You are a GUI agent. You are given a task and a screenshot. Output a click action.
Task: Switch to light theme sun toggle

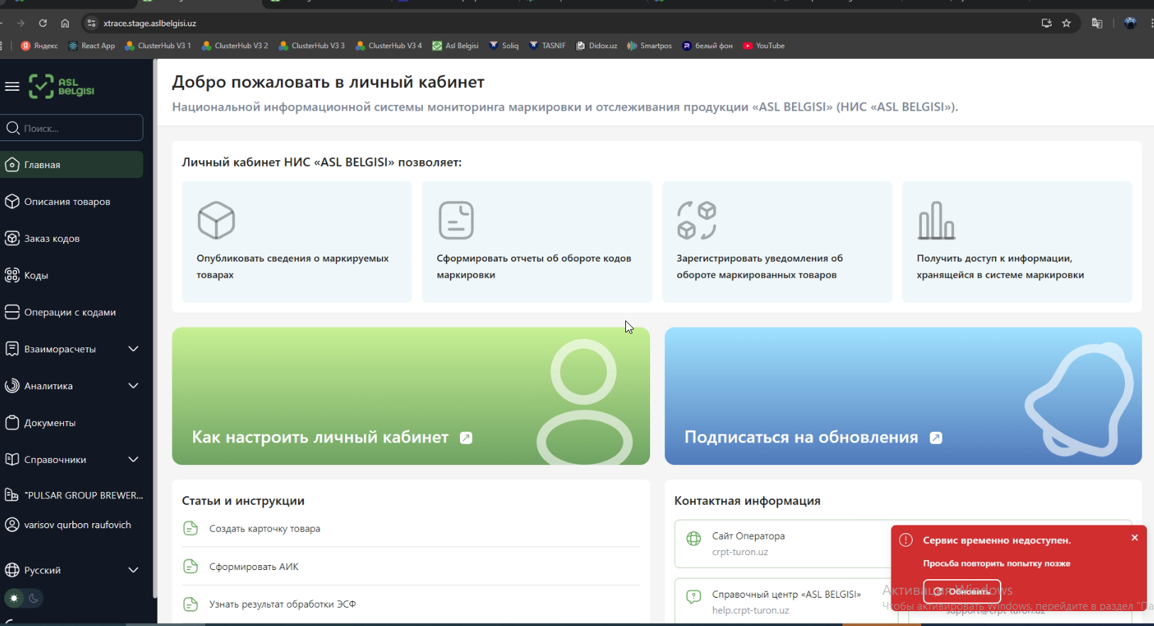tap(14, 598)
